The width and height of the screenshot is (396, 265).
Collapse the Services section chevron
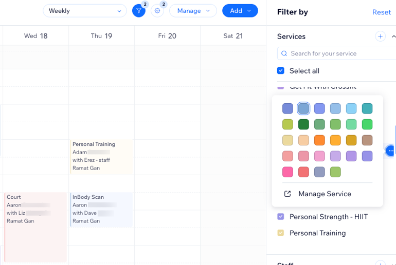pos(393,36)
